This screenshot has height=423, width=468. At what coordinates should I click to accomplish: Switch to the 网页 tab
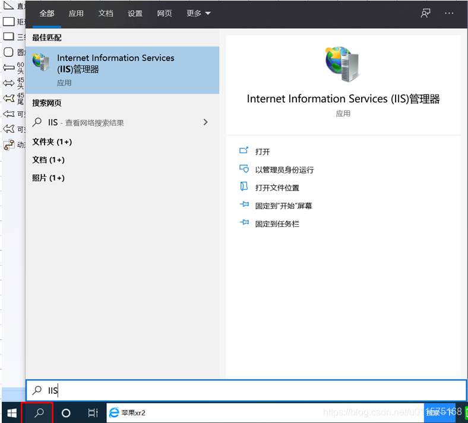click(165, 14)
